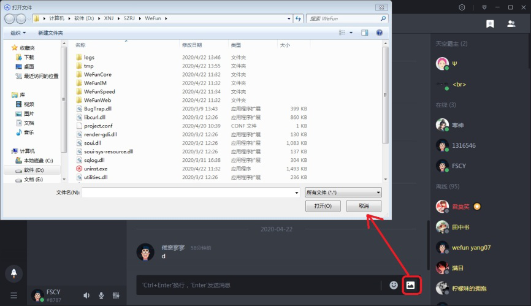This screenshot has width=531, height=306.
Task: Refresh the WeFun folder location
Action: (298, 18)
